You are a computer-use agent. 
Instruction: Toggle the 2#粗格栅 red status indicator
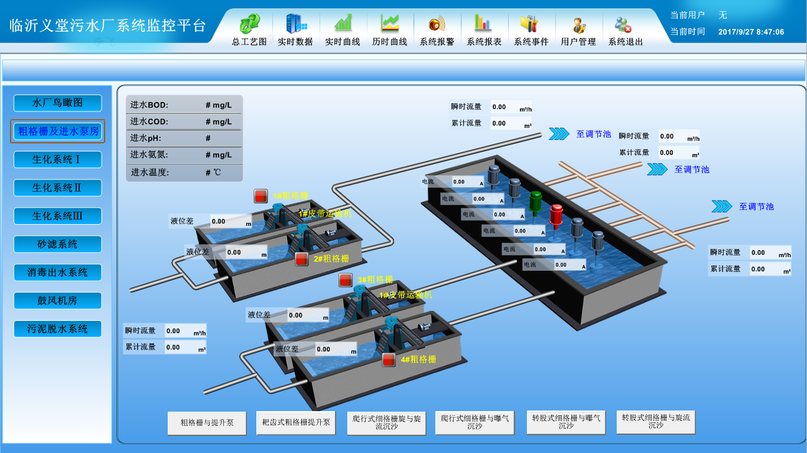point(302,258)
